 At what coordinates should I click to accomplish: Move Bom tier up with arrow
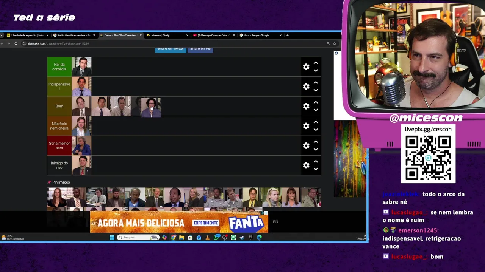coord(316,102)
